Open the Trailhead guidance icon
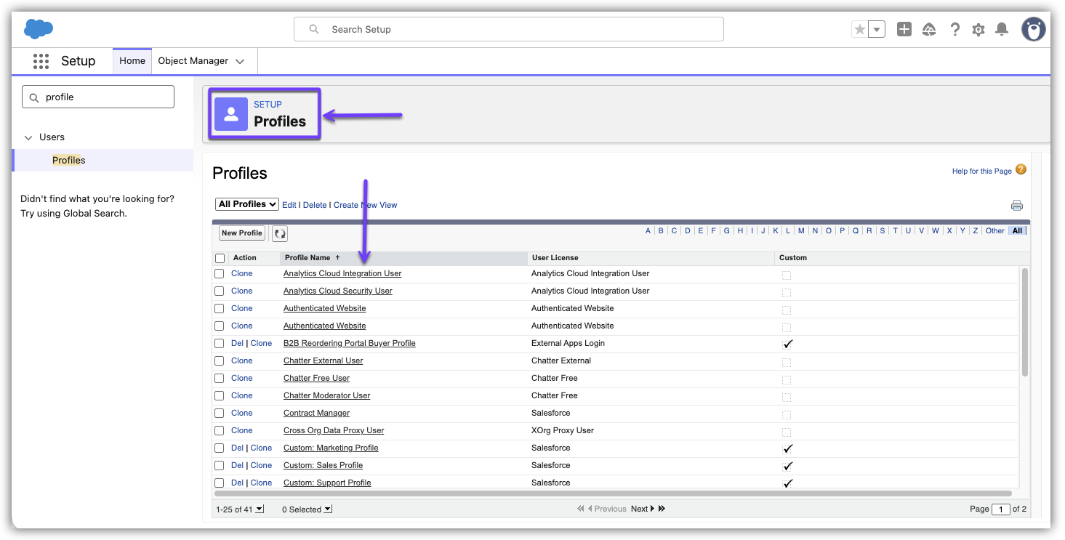Image resolution: width=1065 pixels, height=540 pixels. coord(928,30)
